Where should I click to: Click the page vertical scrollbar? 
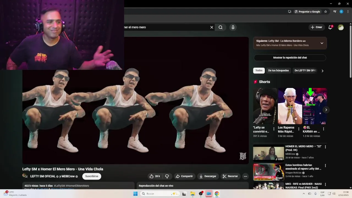(x=351, y=52)
